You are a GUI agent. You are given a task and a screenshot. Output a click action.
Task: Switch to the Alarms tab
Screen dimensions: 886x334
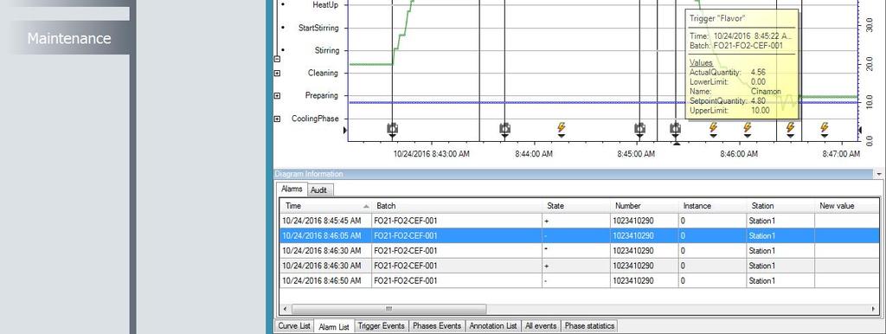(x=292, y=189)
